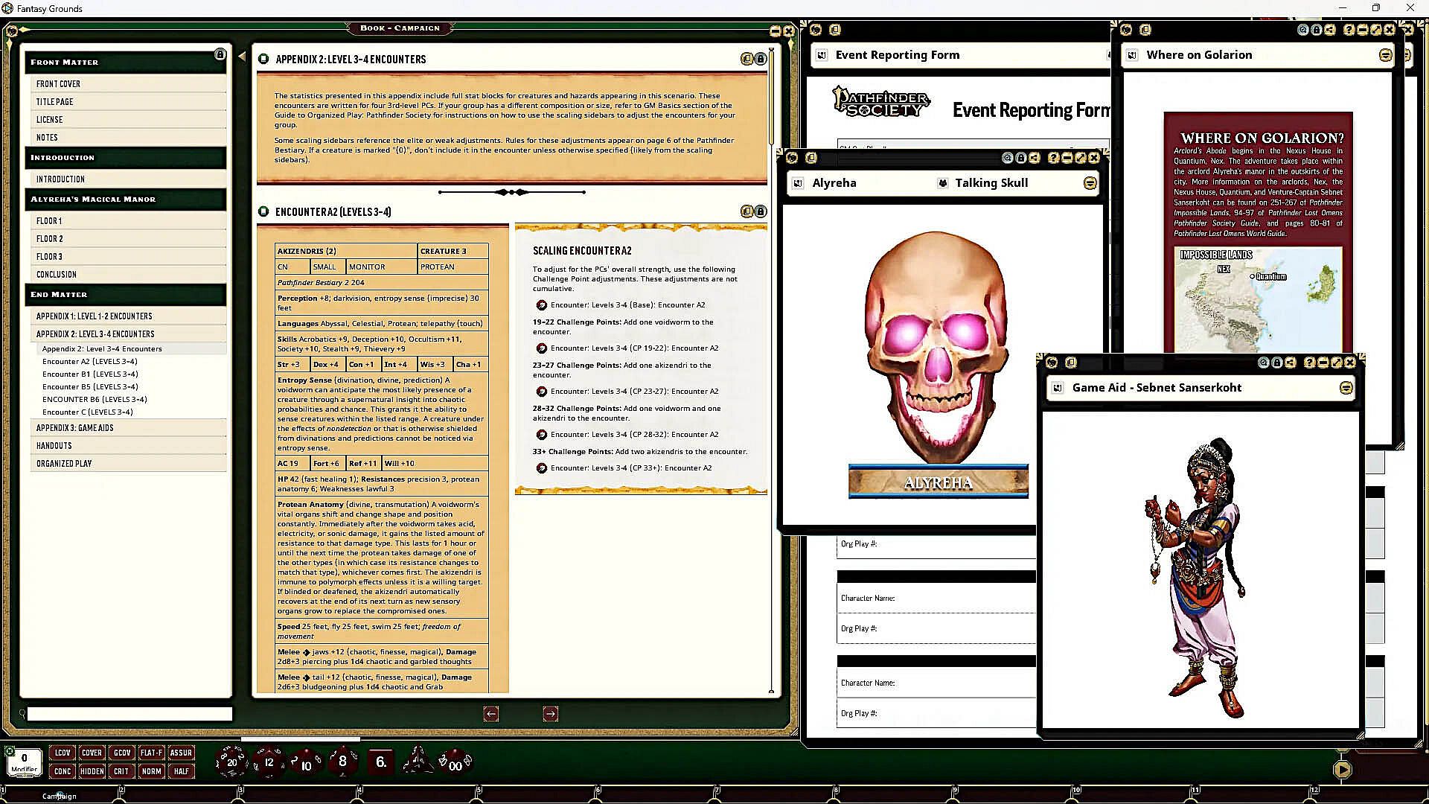This screenshot has width=1429, height=804.
Task: Open Handouts chapter in sidebar
Action: point(128,446)
